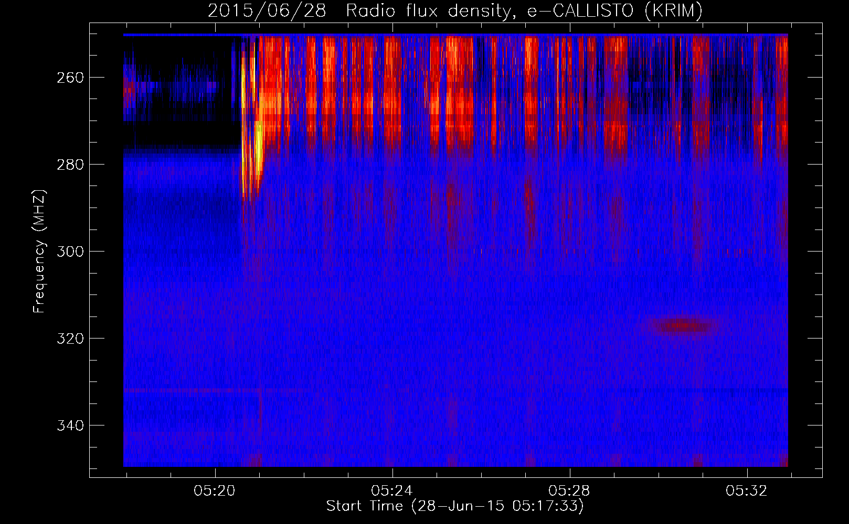The height and width of the screenshot is (524, 849).
Task: Click the 05:28 time tick label
Action: coord(569,491)
